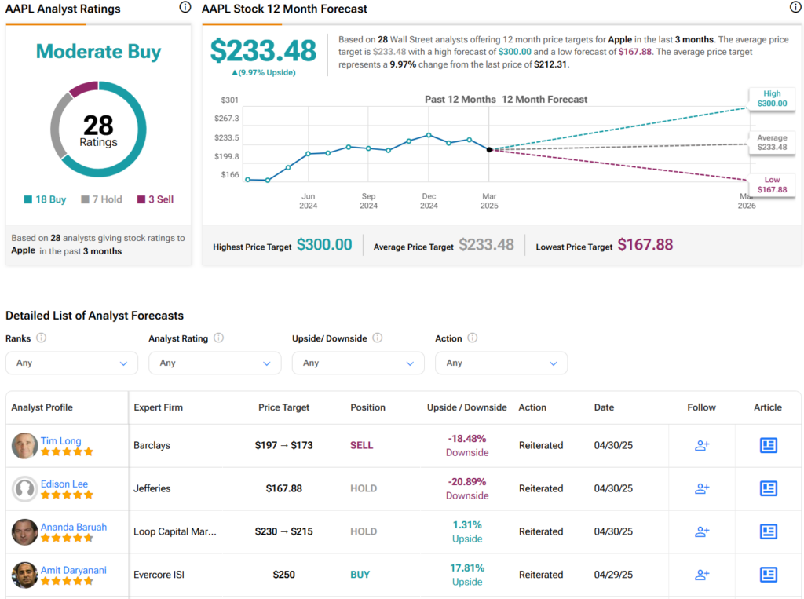Click the 18 Buy legend entry
The image size is (804, 599).
click(45, 199)
